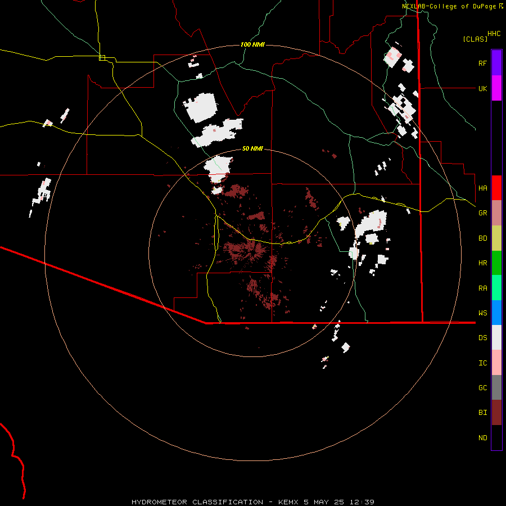
Task: Click the HA red legend swatch
Action: pyautogui.click(x=496, y=188)
